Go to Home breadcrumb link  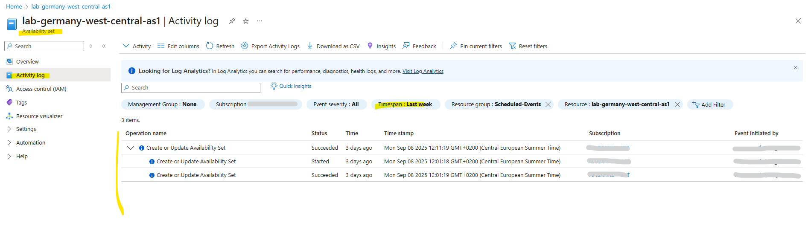click(x=14, y=6)
